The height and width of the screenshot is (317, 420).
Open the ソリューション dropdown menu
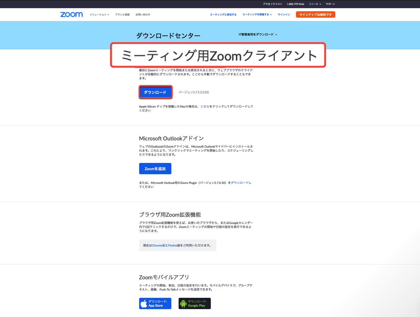click(x=99, y=14)
